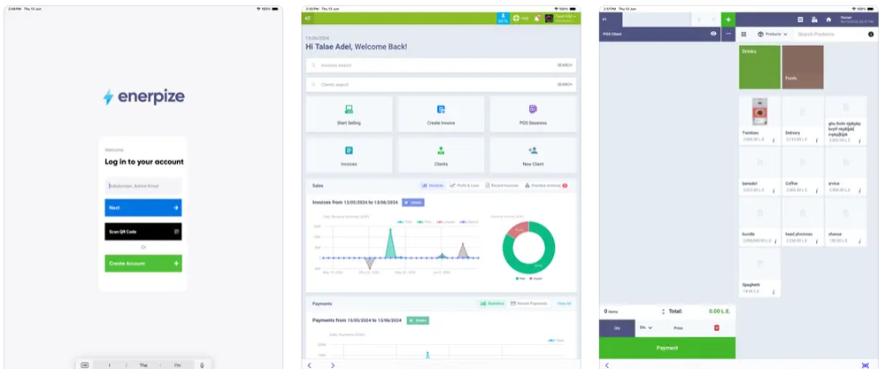
Task: Delete item with red trash icon
Action: pyautogui.click(x=717, y=327)
